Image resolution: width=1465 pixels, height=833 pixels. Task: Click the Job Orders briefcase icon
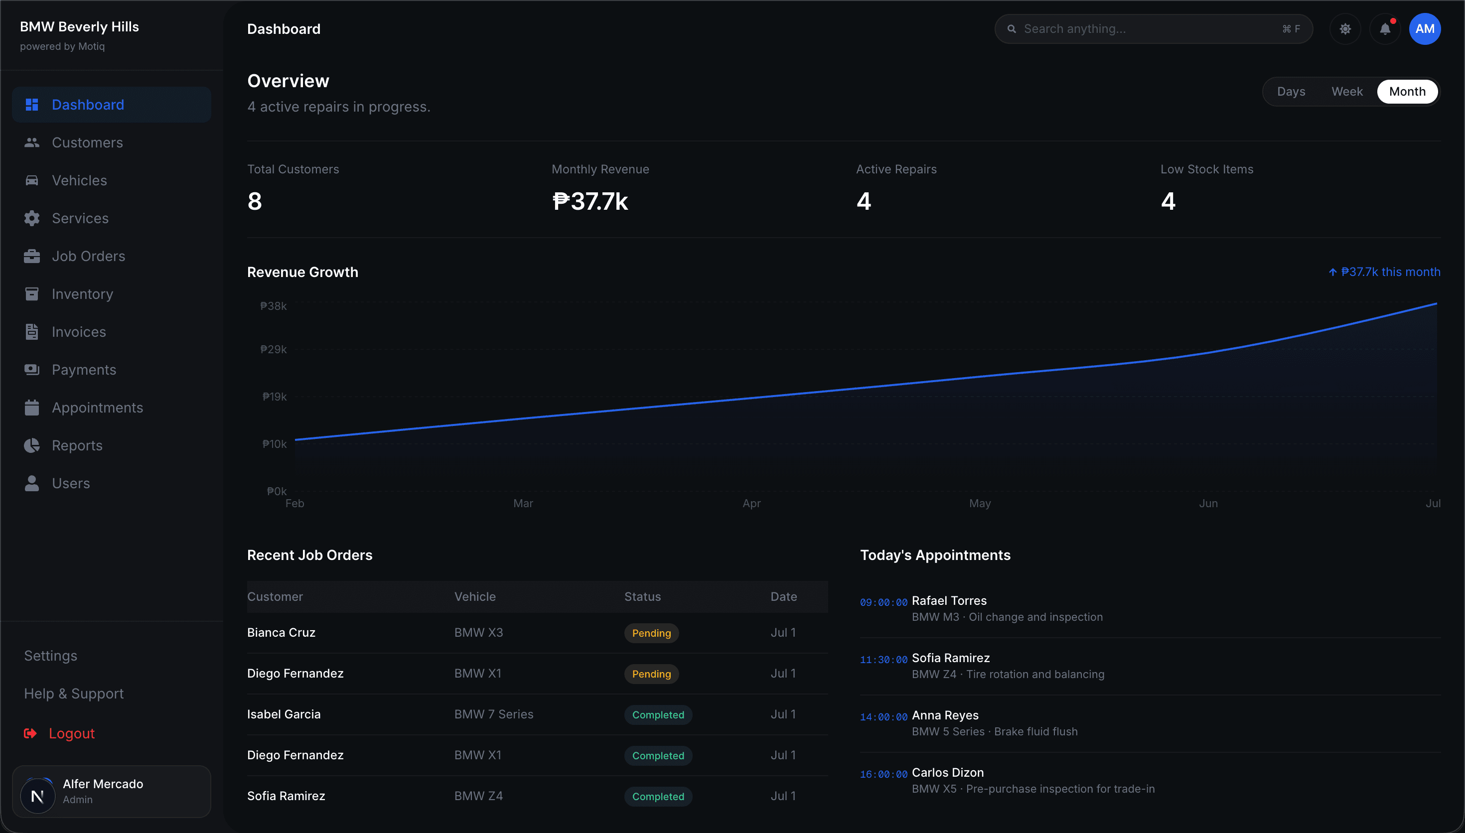tap(32, 256)
